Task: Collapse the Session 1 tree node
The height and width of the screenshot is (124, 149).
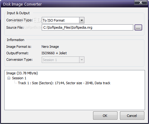Action: point(9,78)
